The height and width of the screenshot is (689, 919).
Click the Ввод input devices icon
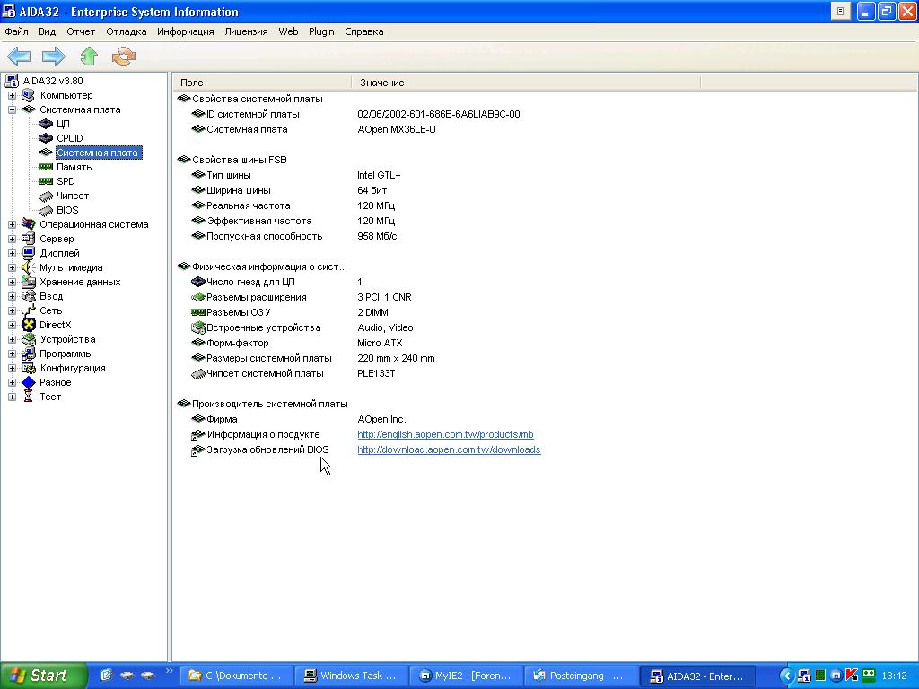pos(29,296)
